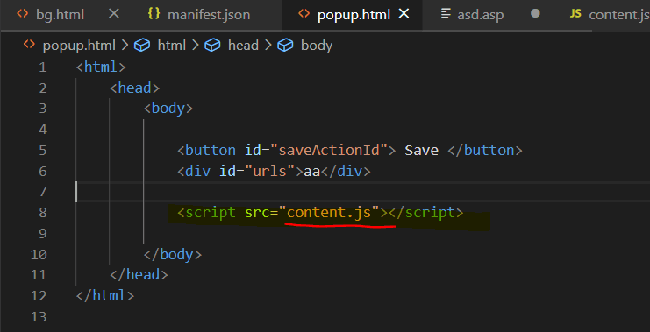Click the asd.asp file icon in tab
This screenshot has height=332, width=650.
tap(446, 14)
